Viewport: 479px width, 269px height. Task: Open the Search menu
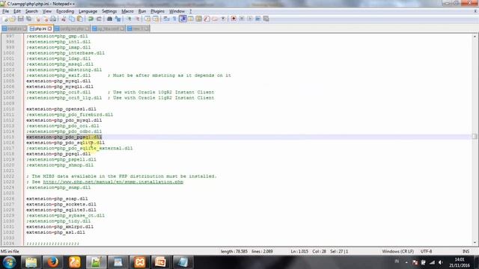(31, 11)
